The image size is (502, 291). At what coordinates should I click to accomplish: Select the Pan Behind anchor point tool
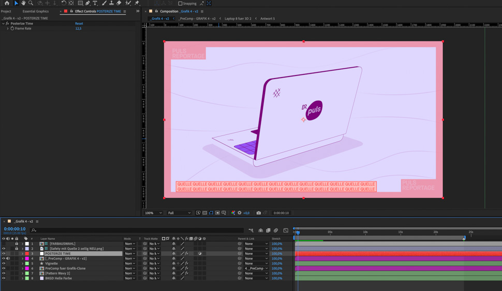pos(71,3)
